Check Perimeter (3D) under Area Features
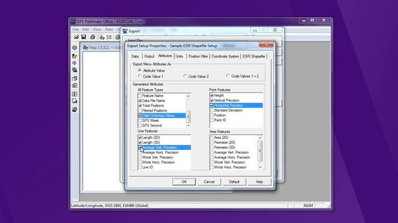Image resolution: width=398 pixels, height=223 pixels. pos(212,147)
